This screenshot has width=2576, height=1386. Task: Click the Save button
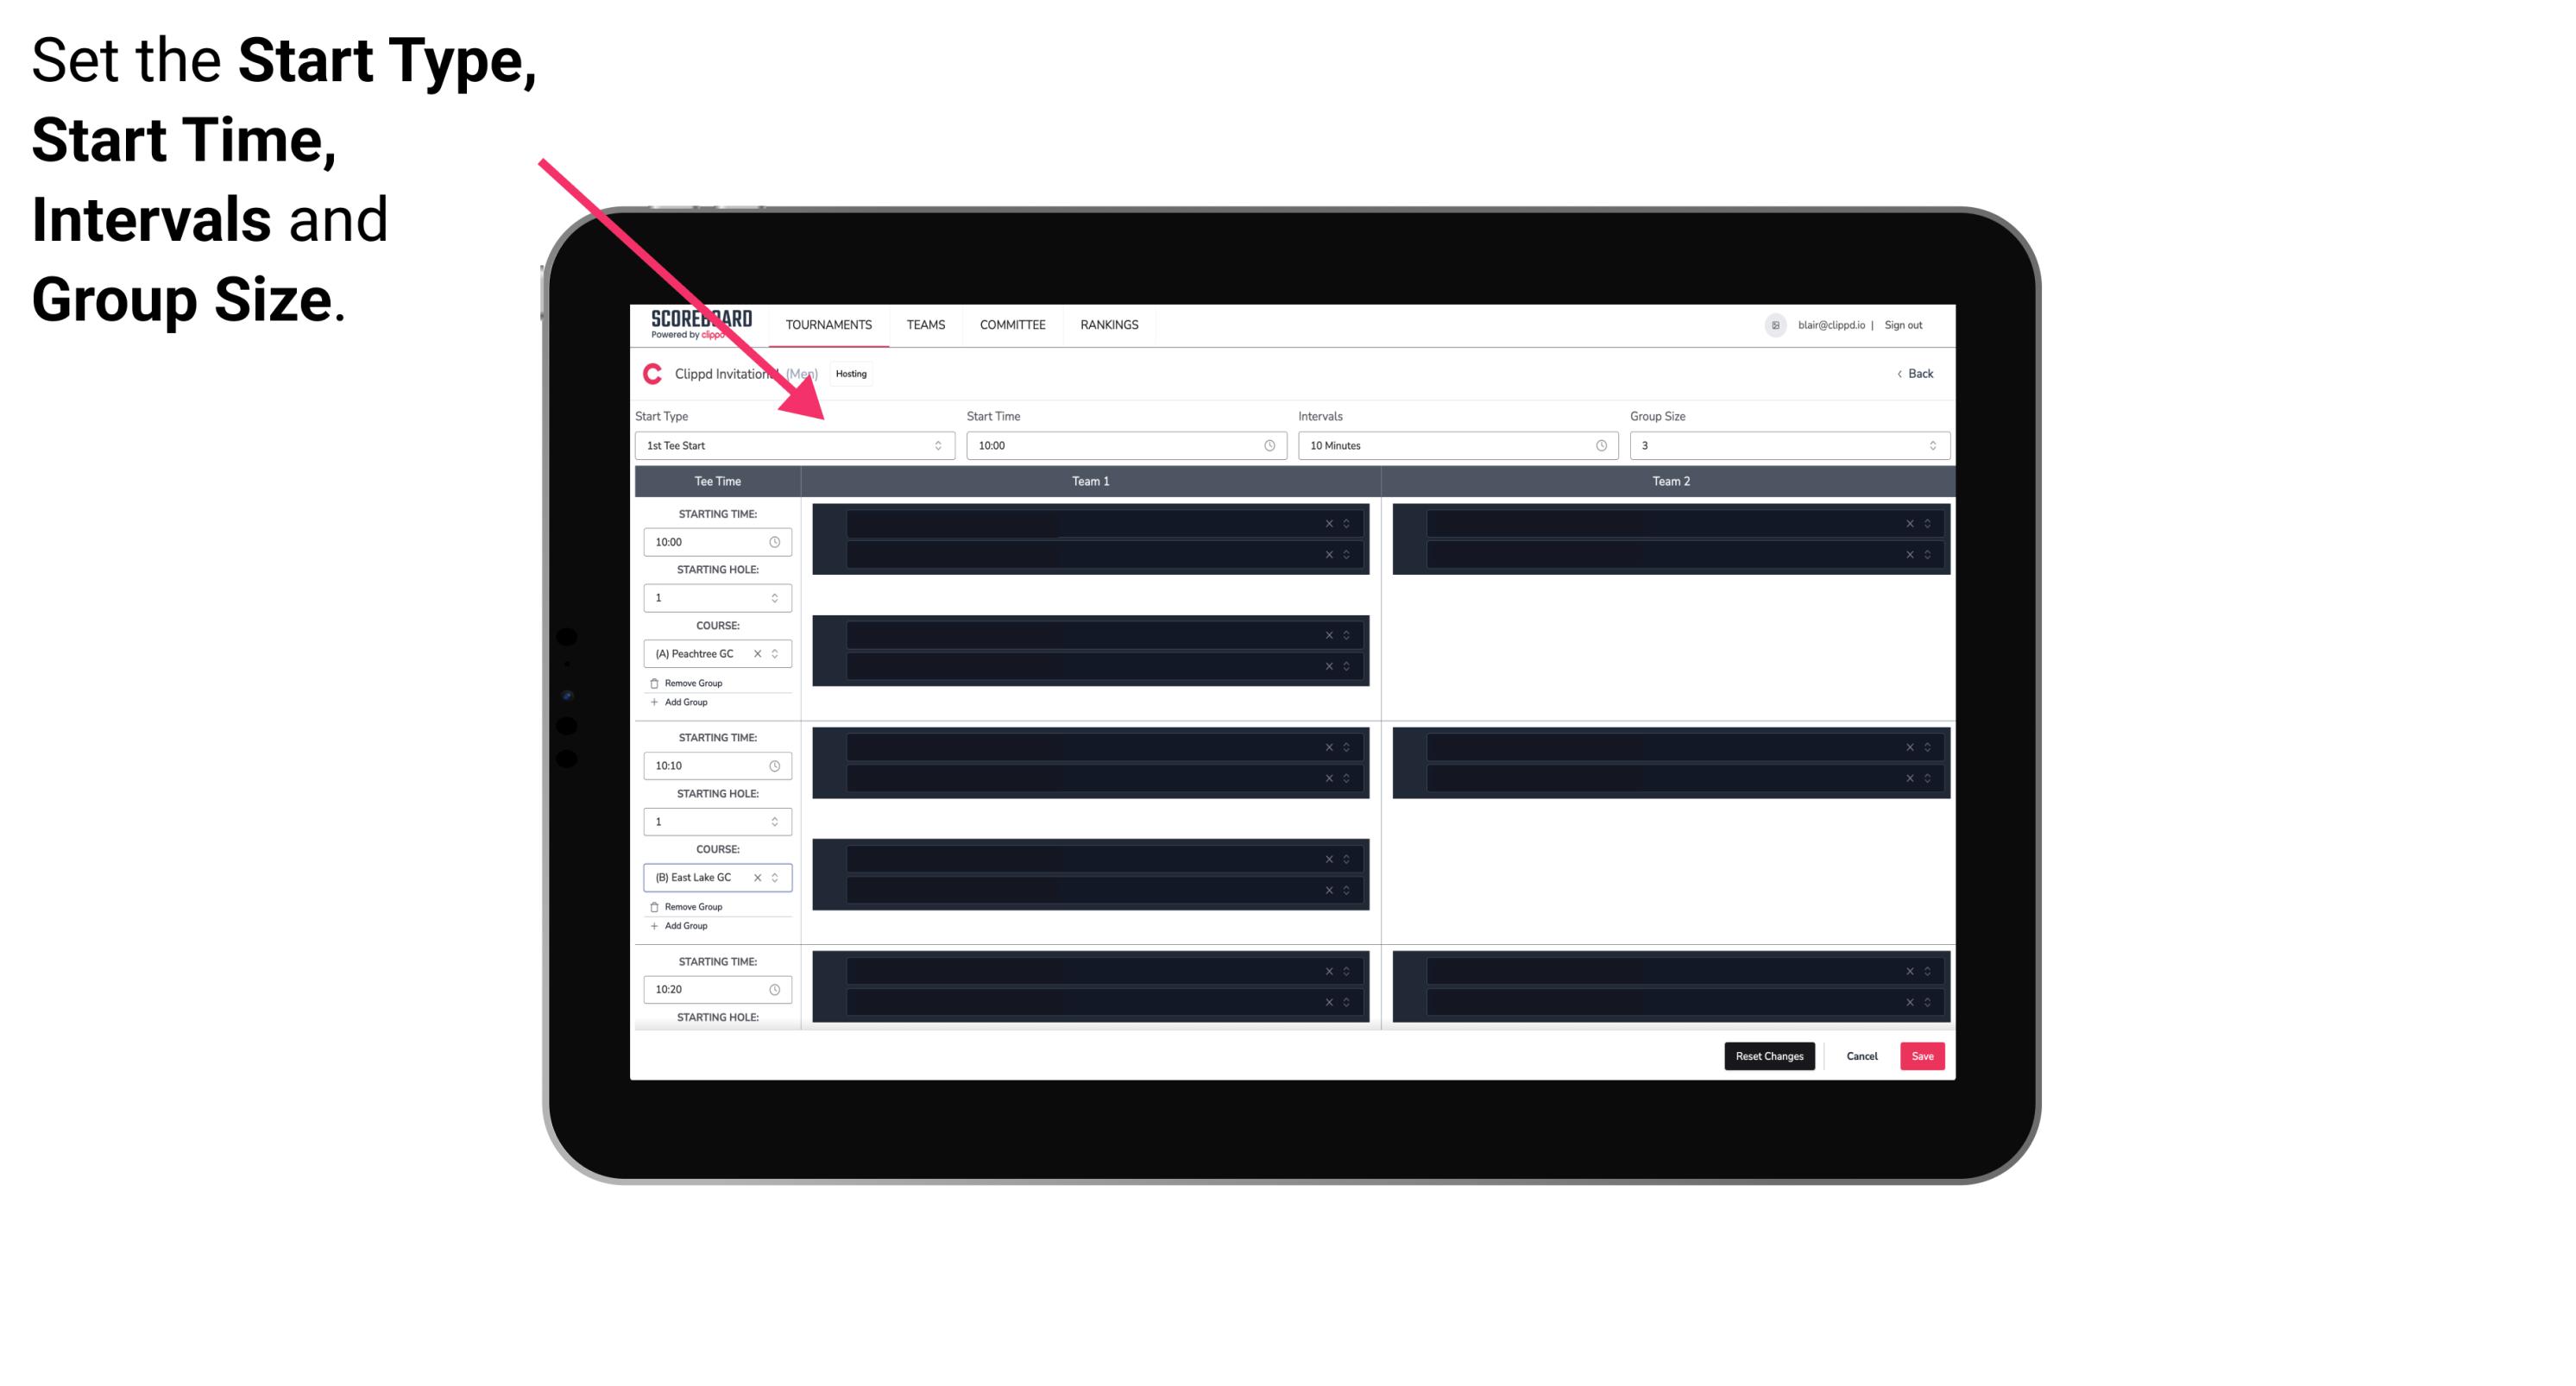click(1923, 1055)
